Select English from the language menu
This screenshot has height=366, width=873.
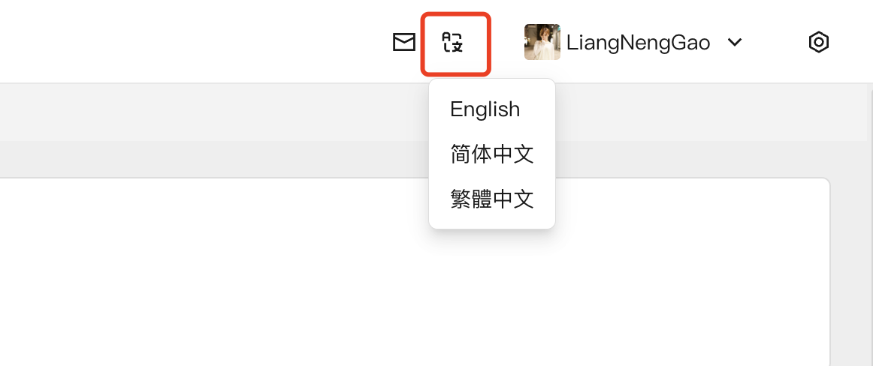tap(485, 109)
